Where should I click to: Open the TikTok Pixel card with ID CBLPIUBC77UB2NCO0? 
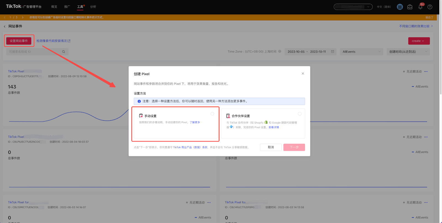(x=16, y=137)
